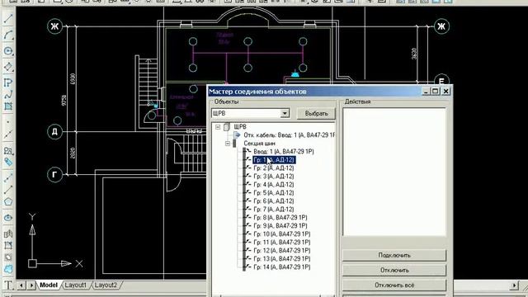528x297 pixels.
Task: Switch to the Layout1 tab
Action: click(x=75, y=285)
